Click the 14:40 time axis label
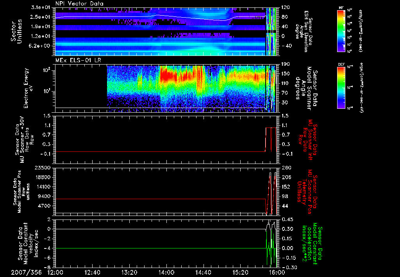The image size is (400, 277). click(x=203, y=272)
